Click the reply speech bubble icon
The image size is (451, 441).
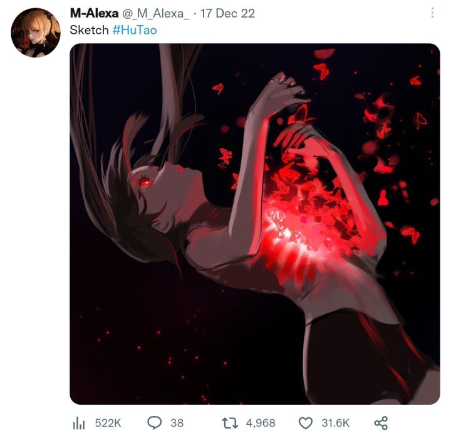pos(155,423)
